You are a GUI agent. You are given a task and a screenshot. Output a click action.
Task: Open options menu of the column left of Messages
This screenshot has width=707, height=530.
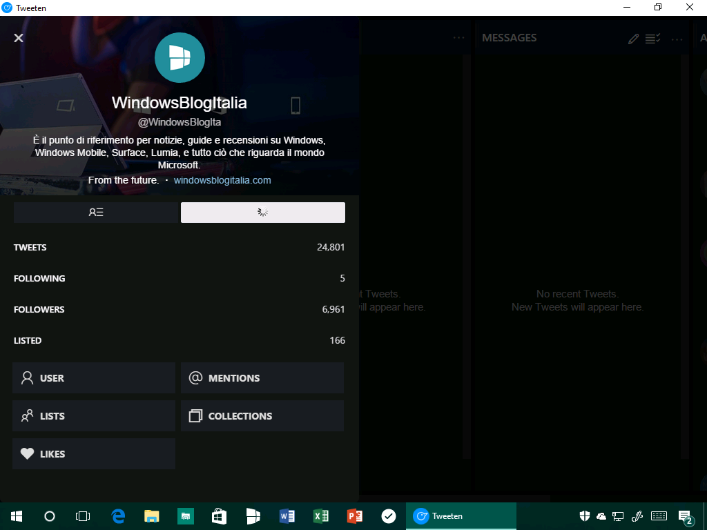tap(458, 38)
